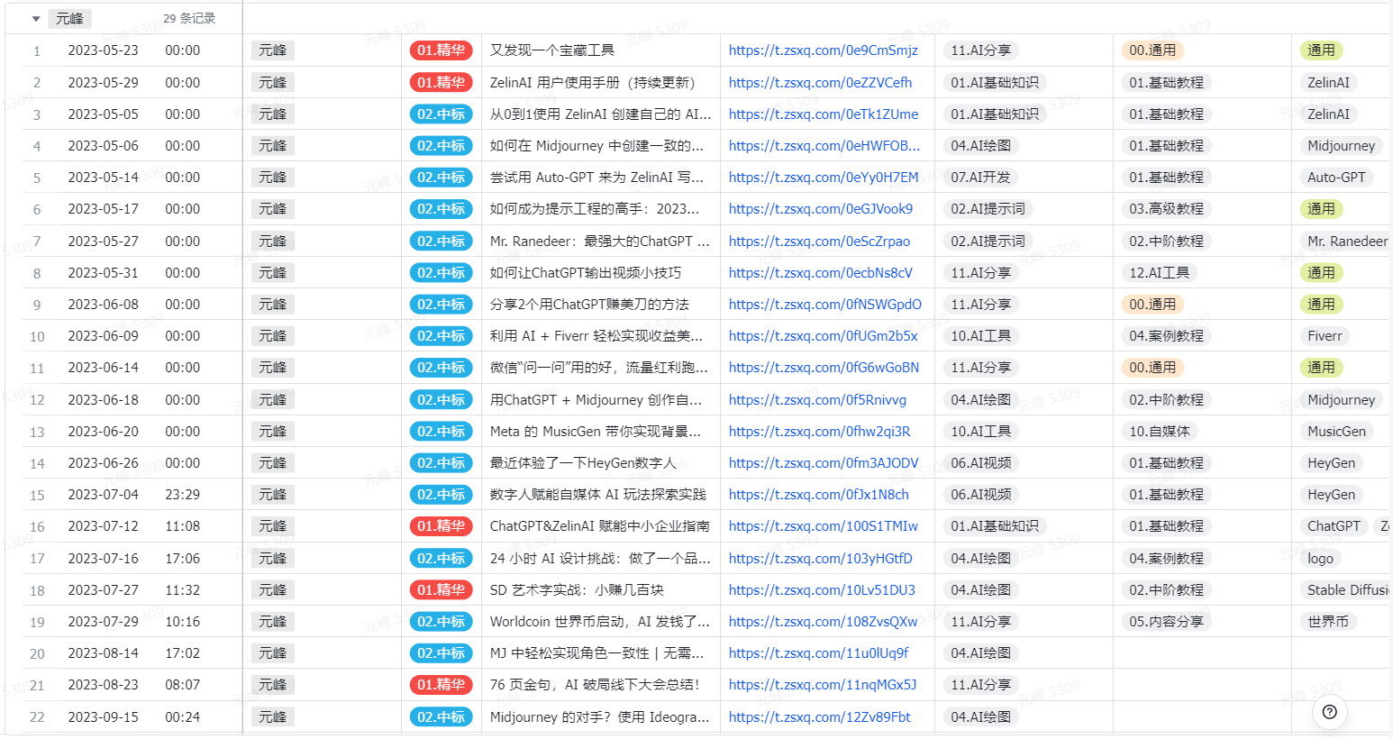Follow the link ending in 0eTk1ZUme
Image resolution: width=1393 pixels, height=739 pixels.
click(824, 114)
